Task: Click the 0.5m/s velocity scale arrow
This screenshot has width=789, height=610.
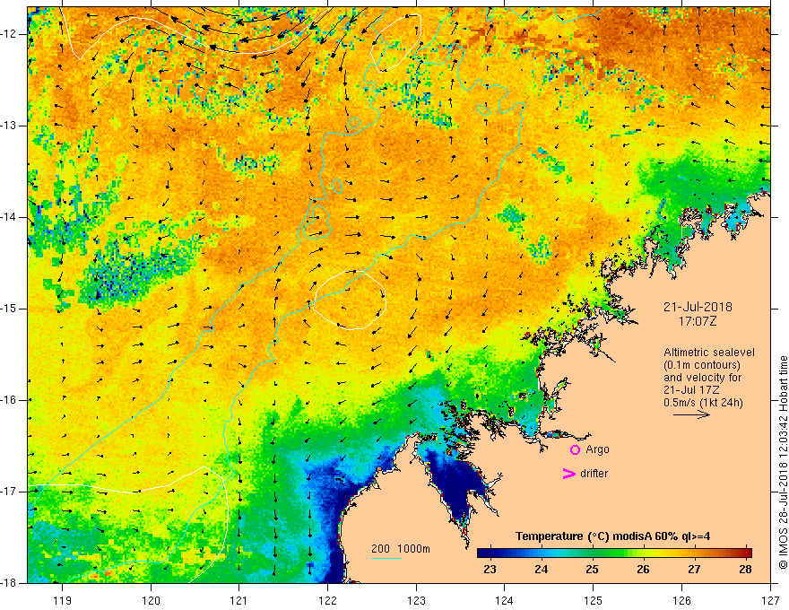Action: [x=691, y=414]
